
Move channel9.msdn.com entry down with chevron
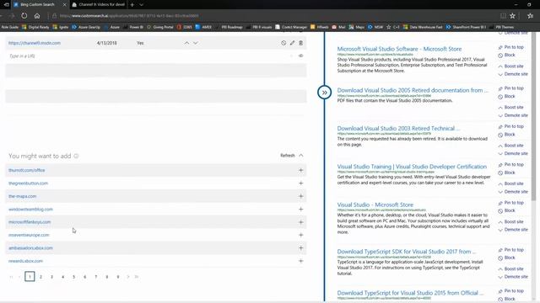(x=195, y=43)
